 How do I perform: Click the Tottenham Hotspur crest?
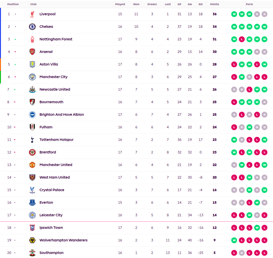[x=32, y=140]
